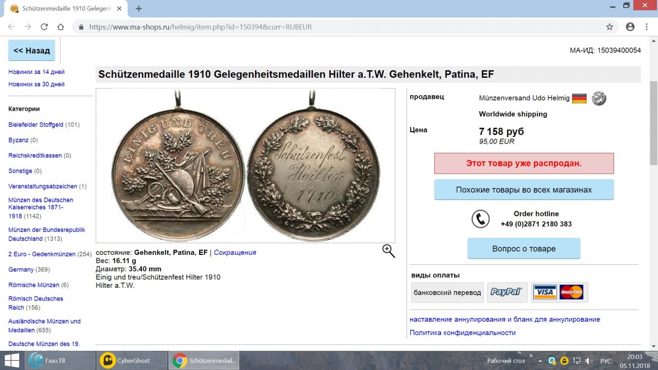The width and height of the screenshot is (658, 370).
Task: Open Bielefelder Stoffgeld category
Action: pyautogui.click(x=36, y=125)
